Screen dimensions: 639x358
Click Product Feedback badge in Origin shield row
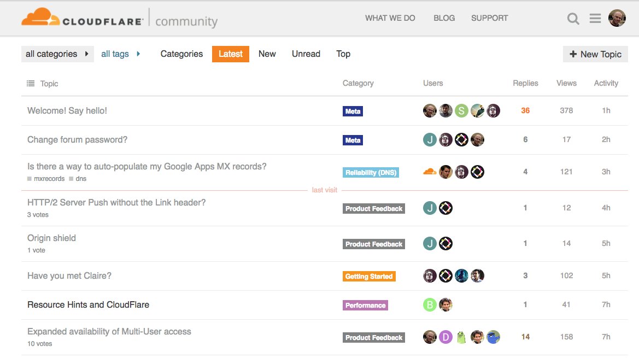tap(374, 244)
